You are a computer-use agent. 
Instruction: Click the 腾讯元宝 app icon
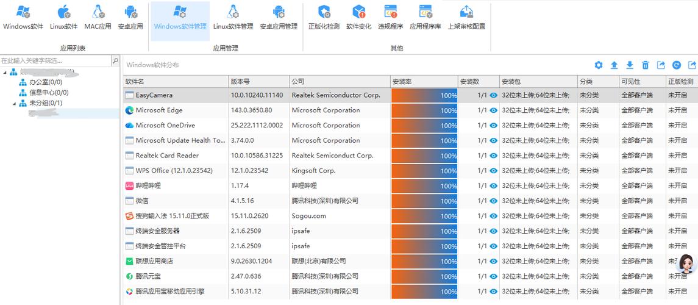coord(129,276)
